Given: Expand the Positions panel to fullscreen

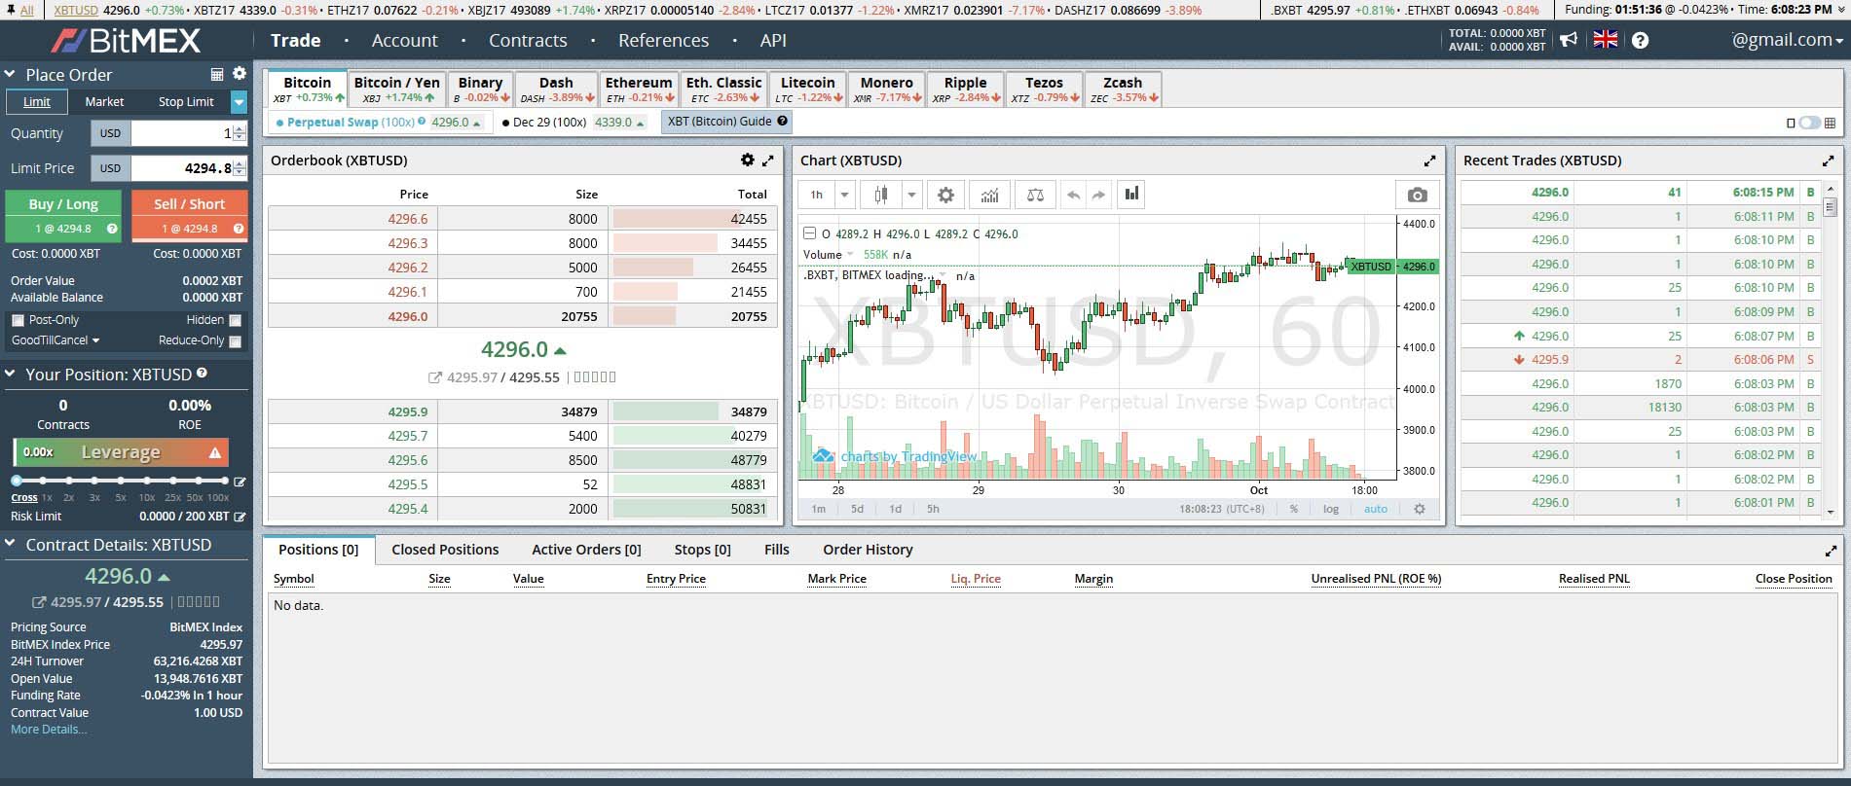Looking at the screenshot, I should click(x=1831, y=551).
